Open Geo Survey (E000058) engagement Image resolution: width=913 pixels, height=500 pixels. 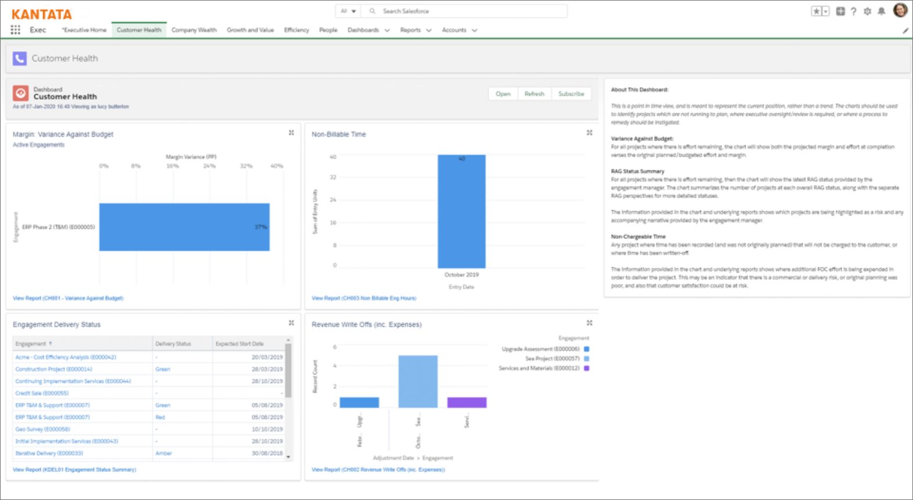coord(42,429)
